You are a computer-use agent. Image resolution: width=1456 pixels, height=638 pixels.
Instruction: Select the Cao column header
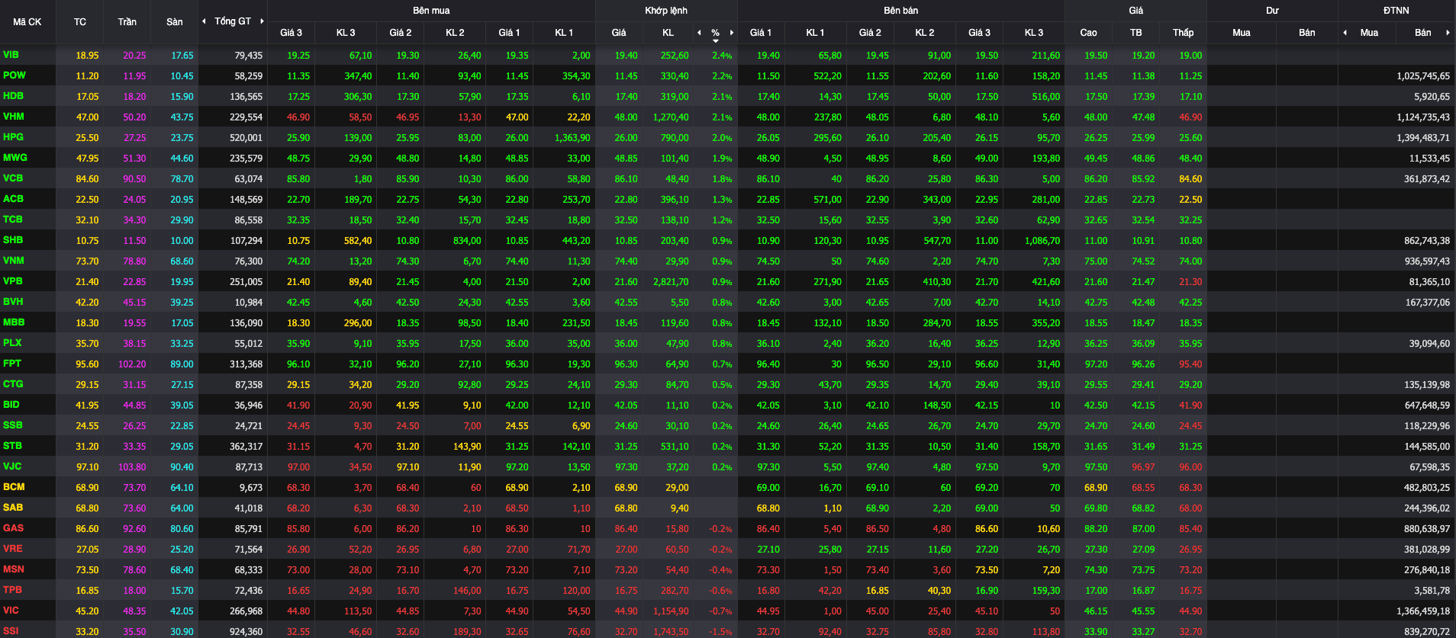click(1089, 33)
